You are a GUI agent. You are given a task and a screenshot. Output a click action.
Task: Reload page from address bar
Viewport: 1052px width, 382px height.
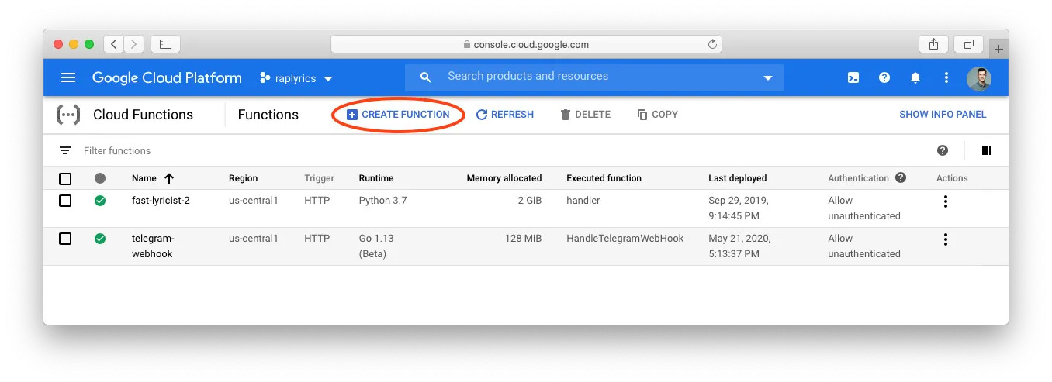click(x=712, y=44)
